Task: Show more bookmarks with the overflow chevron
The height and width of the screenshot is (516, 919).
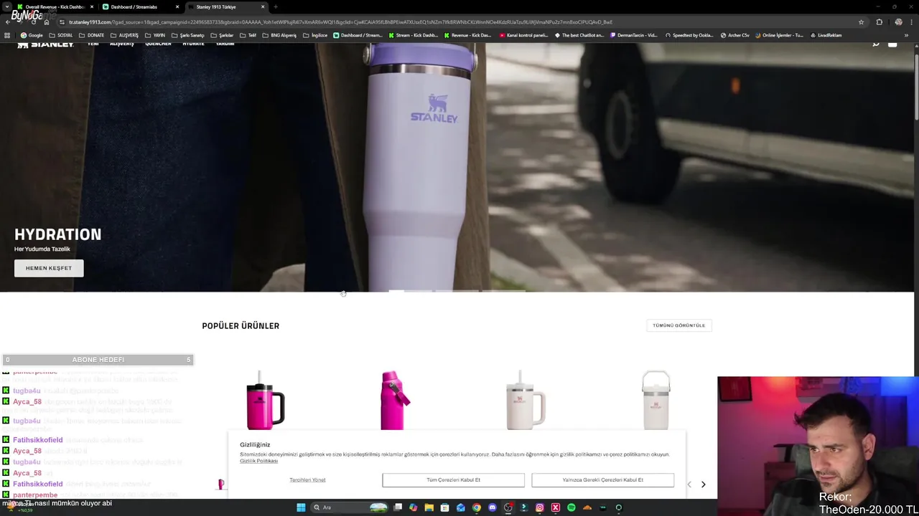Action: pos(906,35)
